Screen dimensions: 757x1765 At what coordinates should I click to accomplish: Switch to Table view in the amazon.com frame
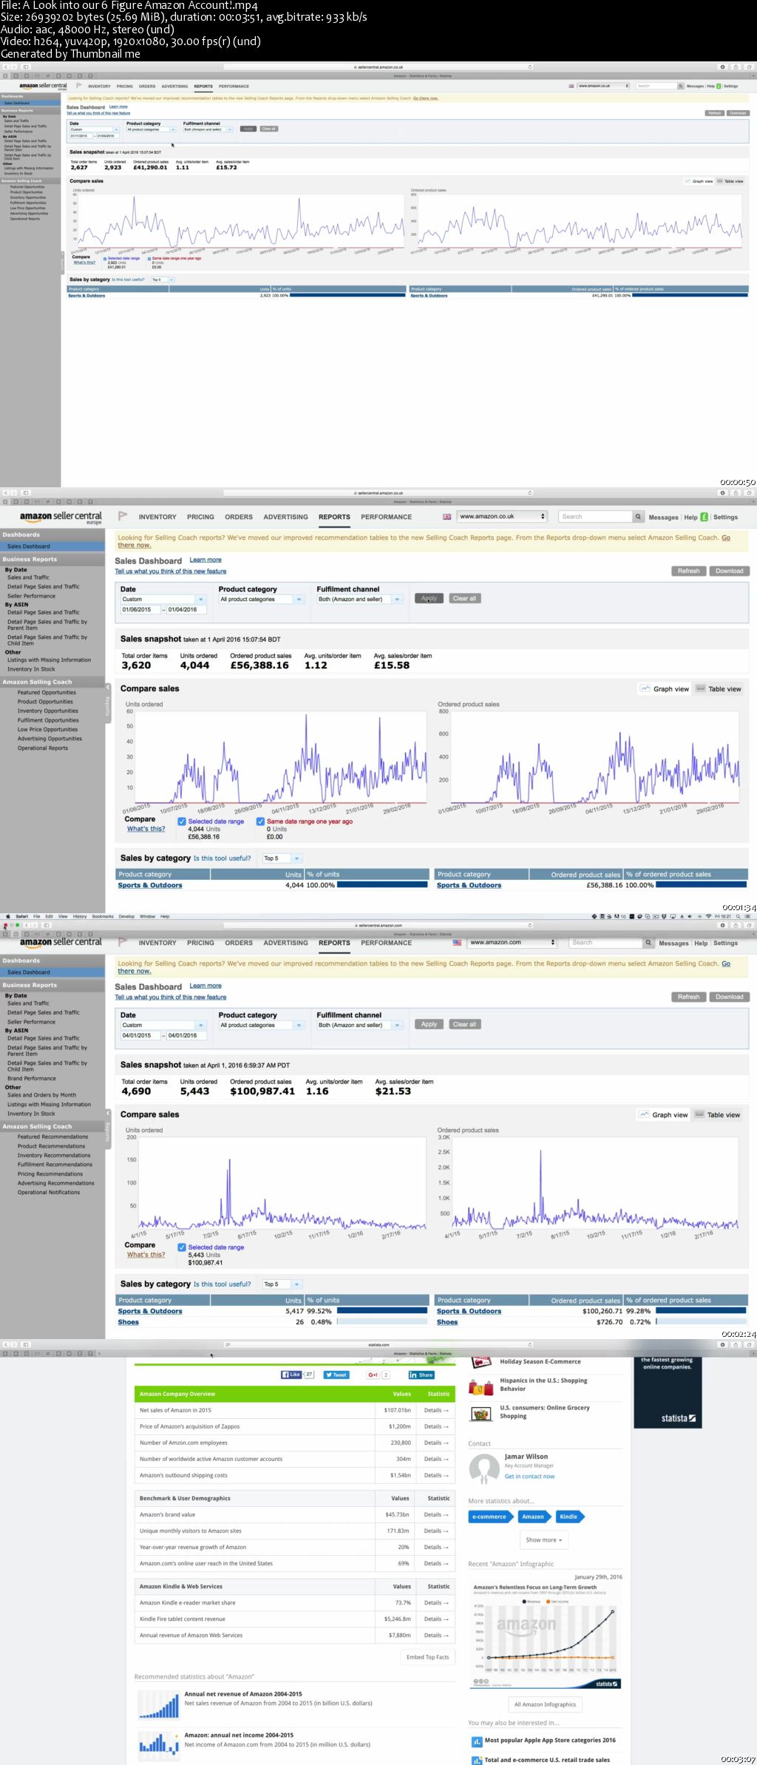[717, 1114]
